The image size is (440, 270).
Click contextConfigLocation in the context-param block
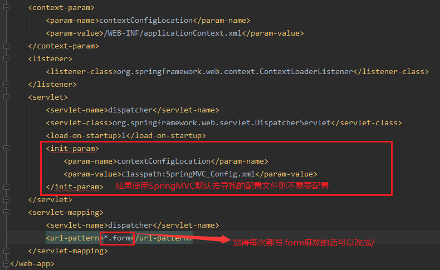[146, 21]
